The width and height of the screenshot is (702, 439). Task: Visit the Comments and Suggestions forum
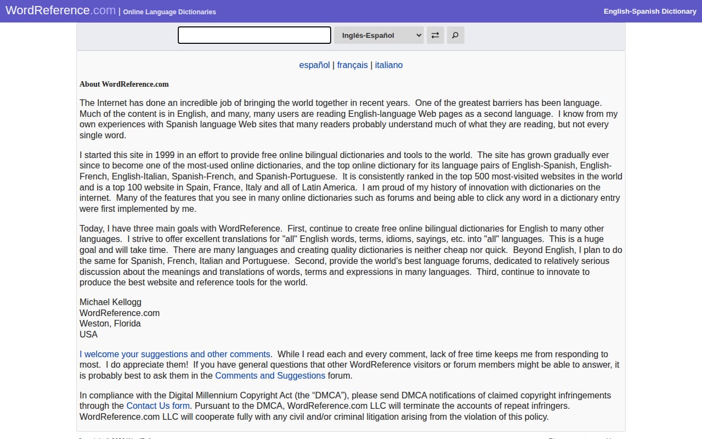pos(270,375)
